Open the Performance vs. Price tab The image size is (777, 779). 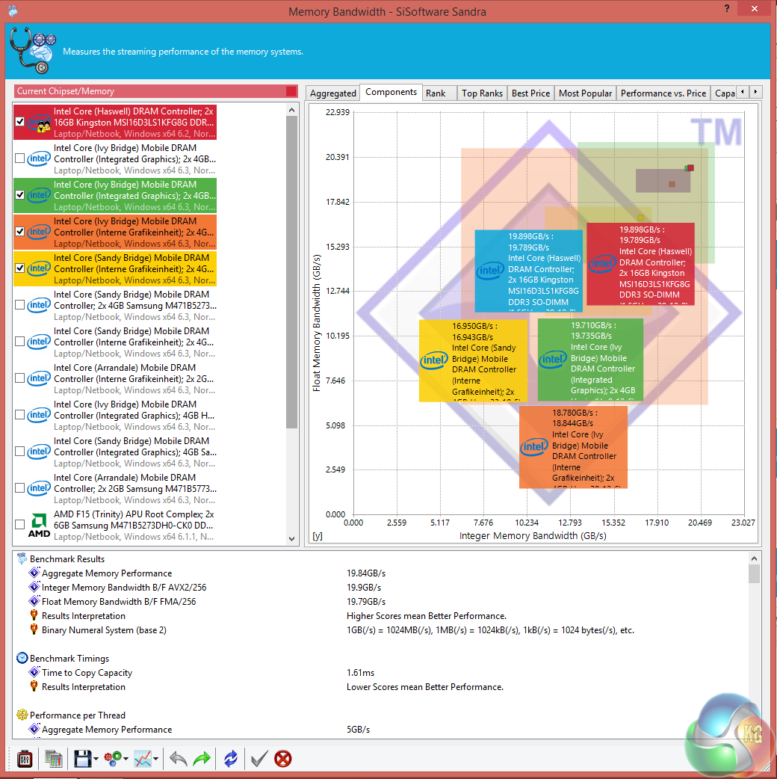tap(663, 93)
